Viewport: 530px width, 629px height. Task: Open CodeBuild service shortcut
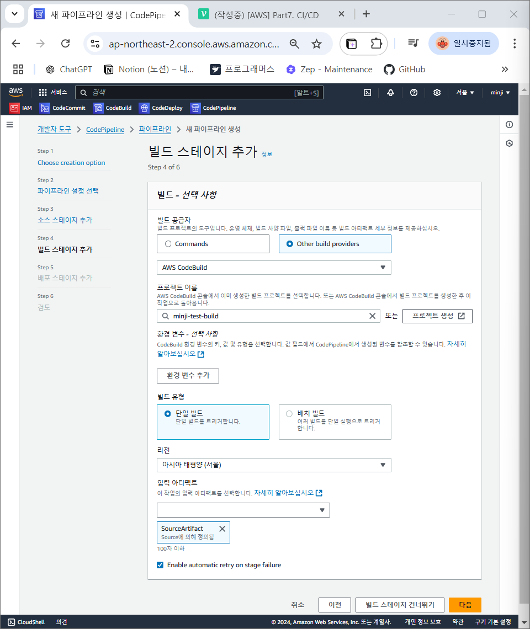coord(113,108)
